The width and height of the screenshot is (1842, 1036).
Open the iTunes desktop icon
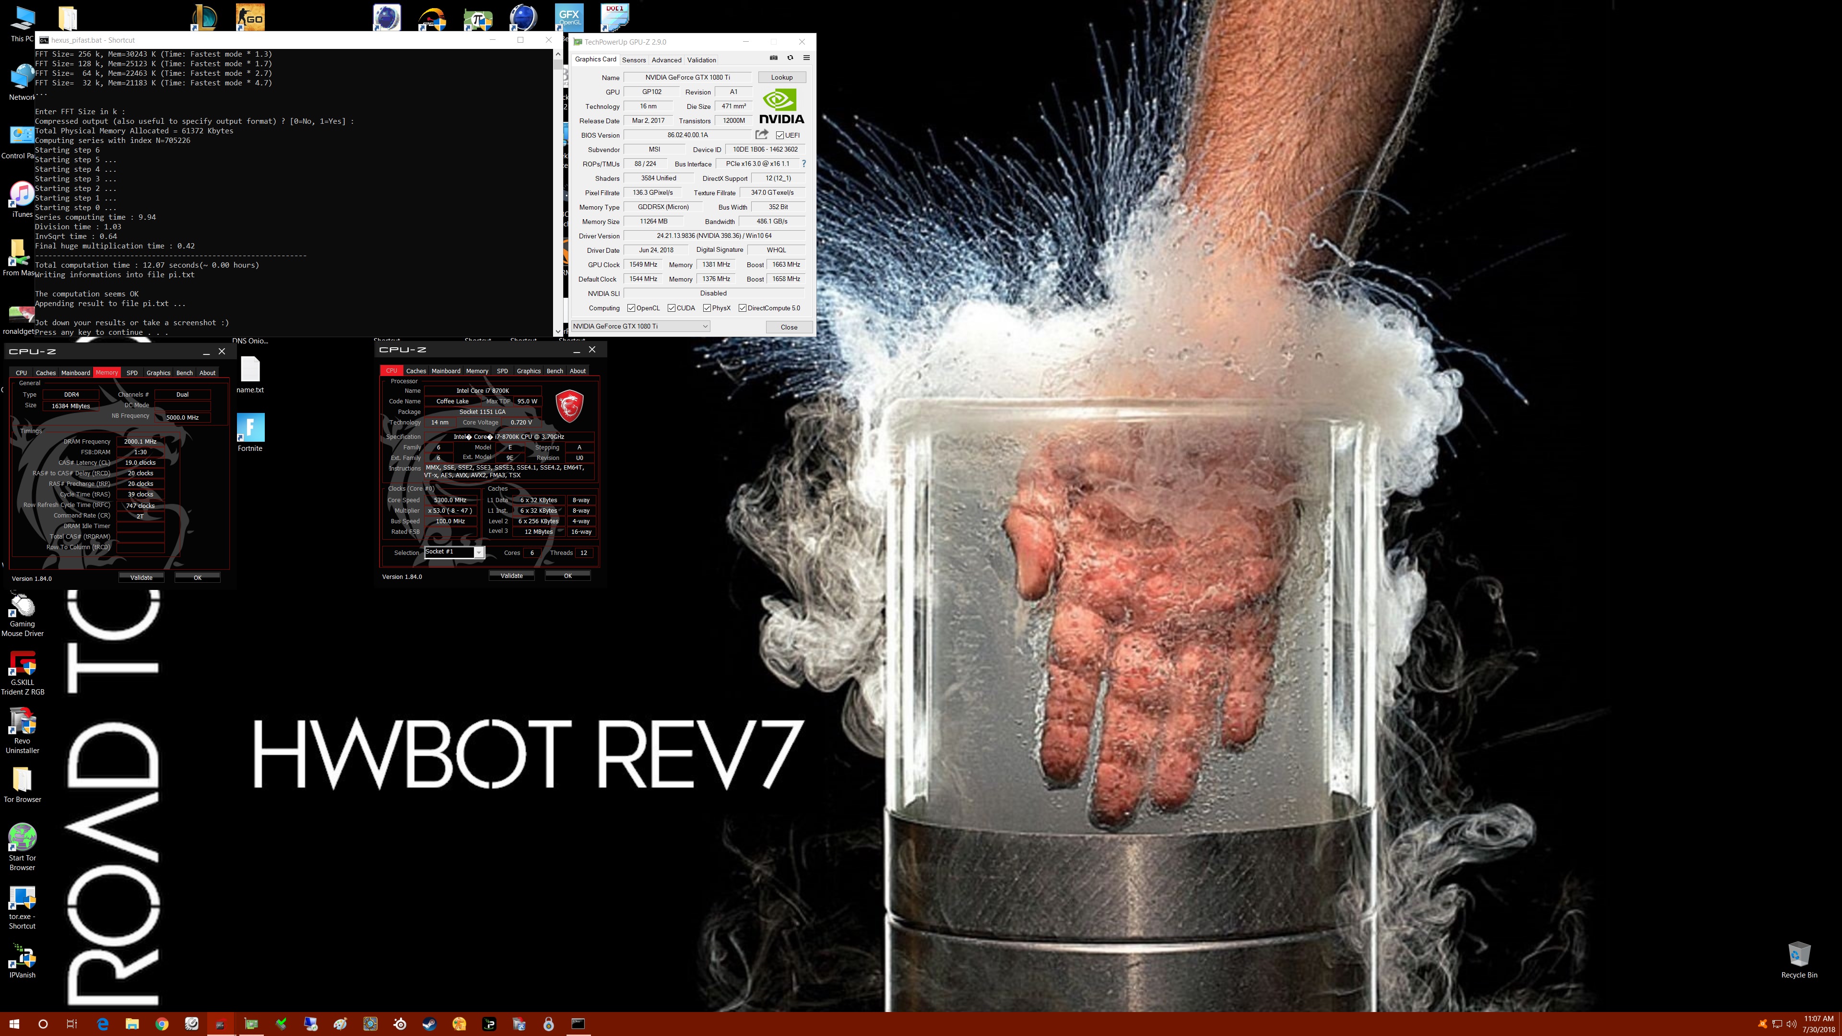pyautogui.click(x=22, y=200)
